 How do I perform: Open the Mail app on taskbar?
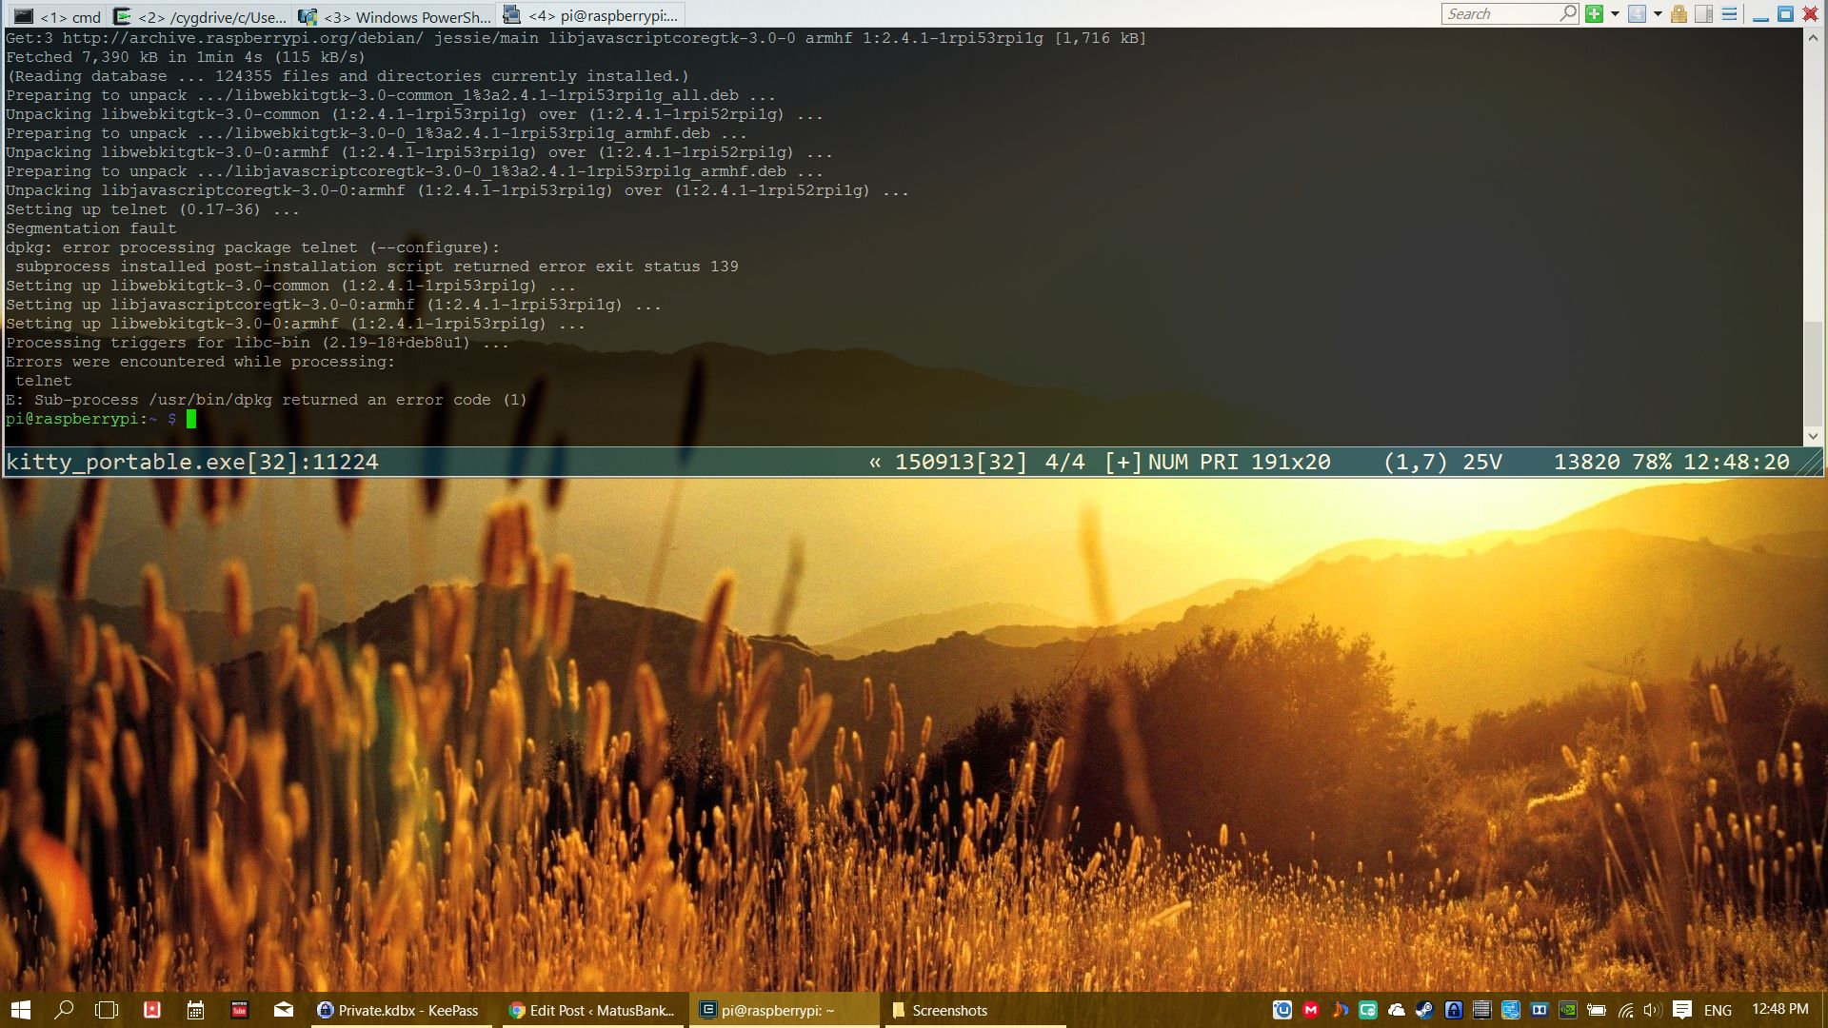point(284,1010)
